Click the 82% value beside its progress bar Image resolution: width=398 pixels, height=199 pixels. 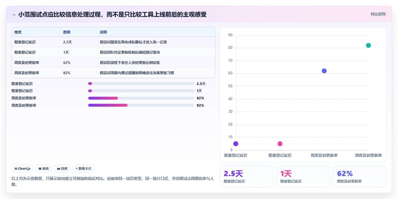(200, 105)
